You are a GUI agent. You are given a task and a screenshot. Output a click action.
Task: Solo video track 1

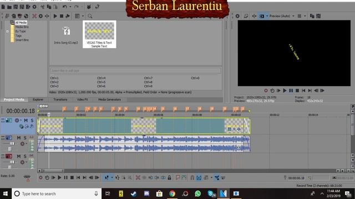(x=32, y=121)
